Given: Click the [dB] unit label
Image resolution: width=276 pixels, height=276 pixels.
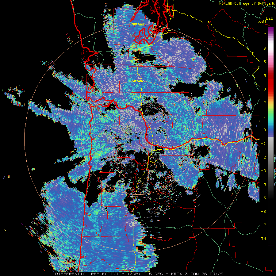Looking at the screenshot, I should click(x=262, y=21).
